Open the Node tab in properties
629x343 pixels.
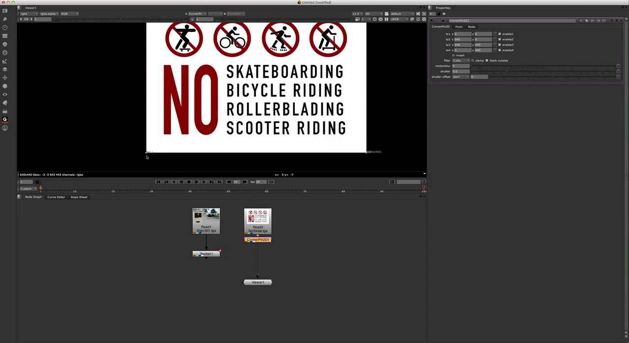pyautogui.click(x=472, y=27)
